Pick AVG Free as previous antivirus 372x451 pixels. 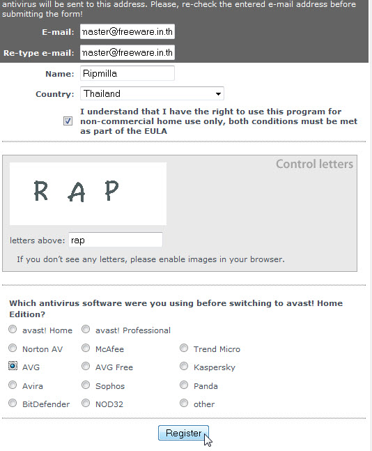86,366
